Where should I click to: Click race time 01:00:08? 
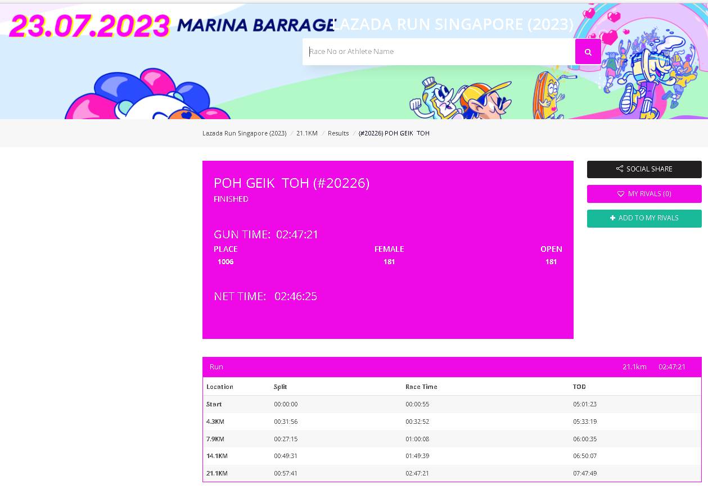point(417,439)
